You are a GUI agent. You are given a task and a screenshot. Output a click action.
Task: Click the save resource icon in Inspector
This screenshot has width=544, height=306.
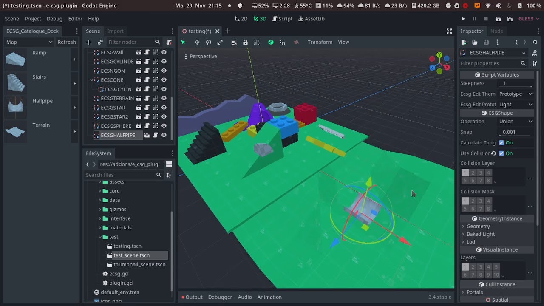coord(486,42)
